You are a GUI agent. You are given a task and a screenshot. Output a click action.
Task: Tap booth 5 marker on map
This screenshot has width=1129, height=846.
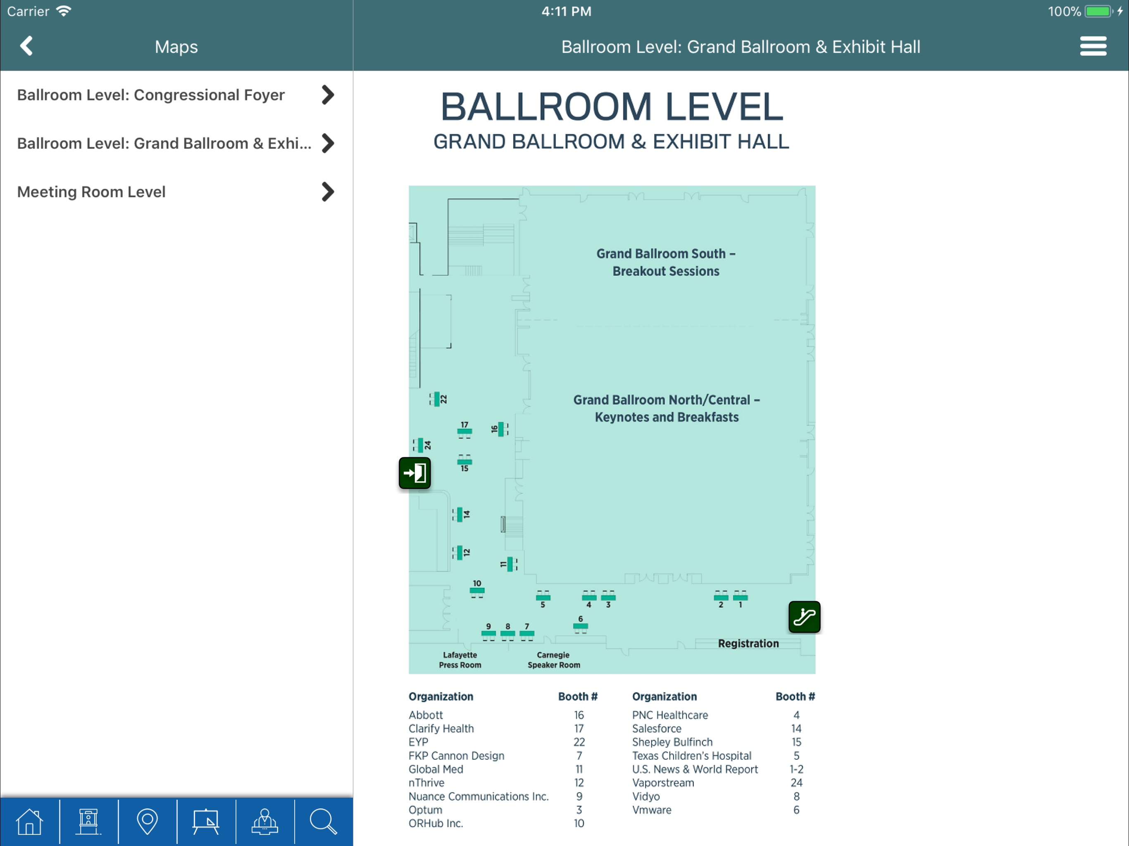coord(543,599)
